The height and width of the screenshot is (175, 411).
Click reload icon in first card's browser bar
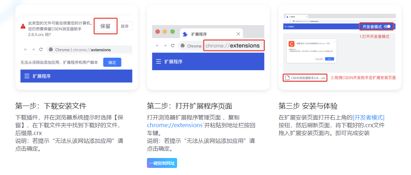pyautogui.click(x=41, y=50)
